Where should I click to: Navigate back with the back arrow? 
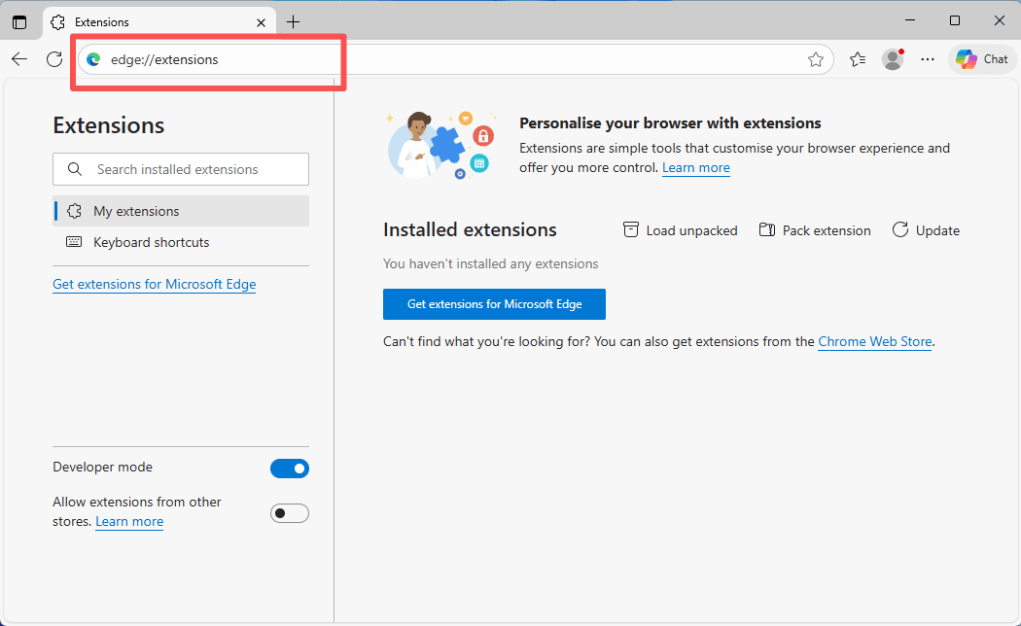[19, 58]
